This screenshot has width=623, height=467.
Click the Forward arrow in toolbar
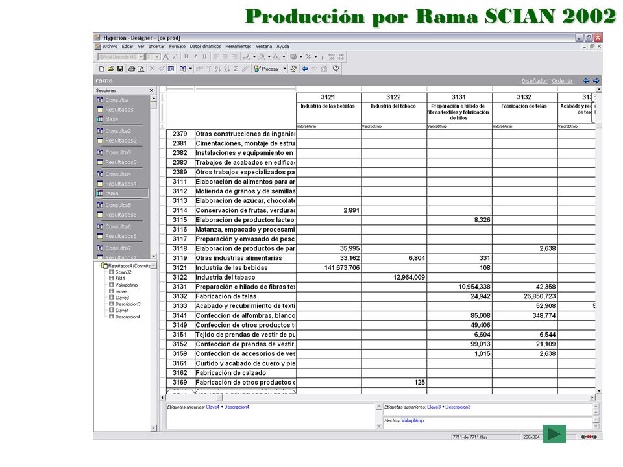[314, 69]
